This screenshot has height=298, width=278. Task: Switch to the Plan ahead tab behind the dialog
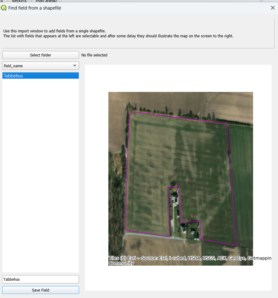point(46,1)
